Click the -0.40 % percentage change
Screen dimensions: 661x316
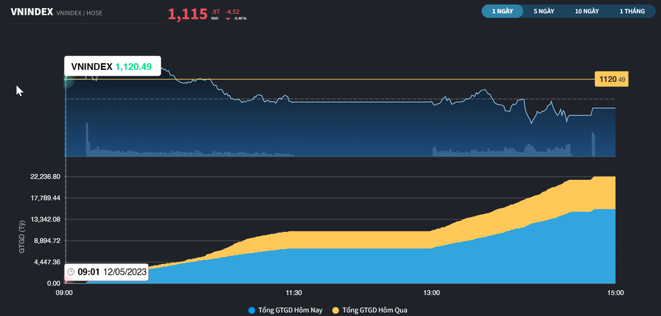240,19
